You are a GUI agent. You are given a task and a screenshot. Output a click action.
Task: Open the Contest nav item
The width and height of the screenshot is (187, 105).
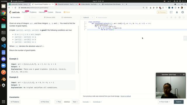(50, 12)
